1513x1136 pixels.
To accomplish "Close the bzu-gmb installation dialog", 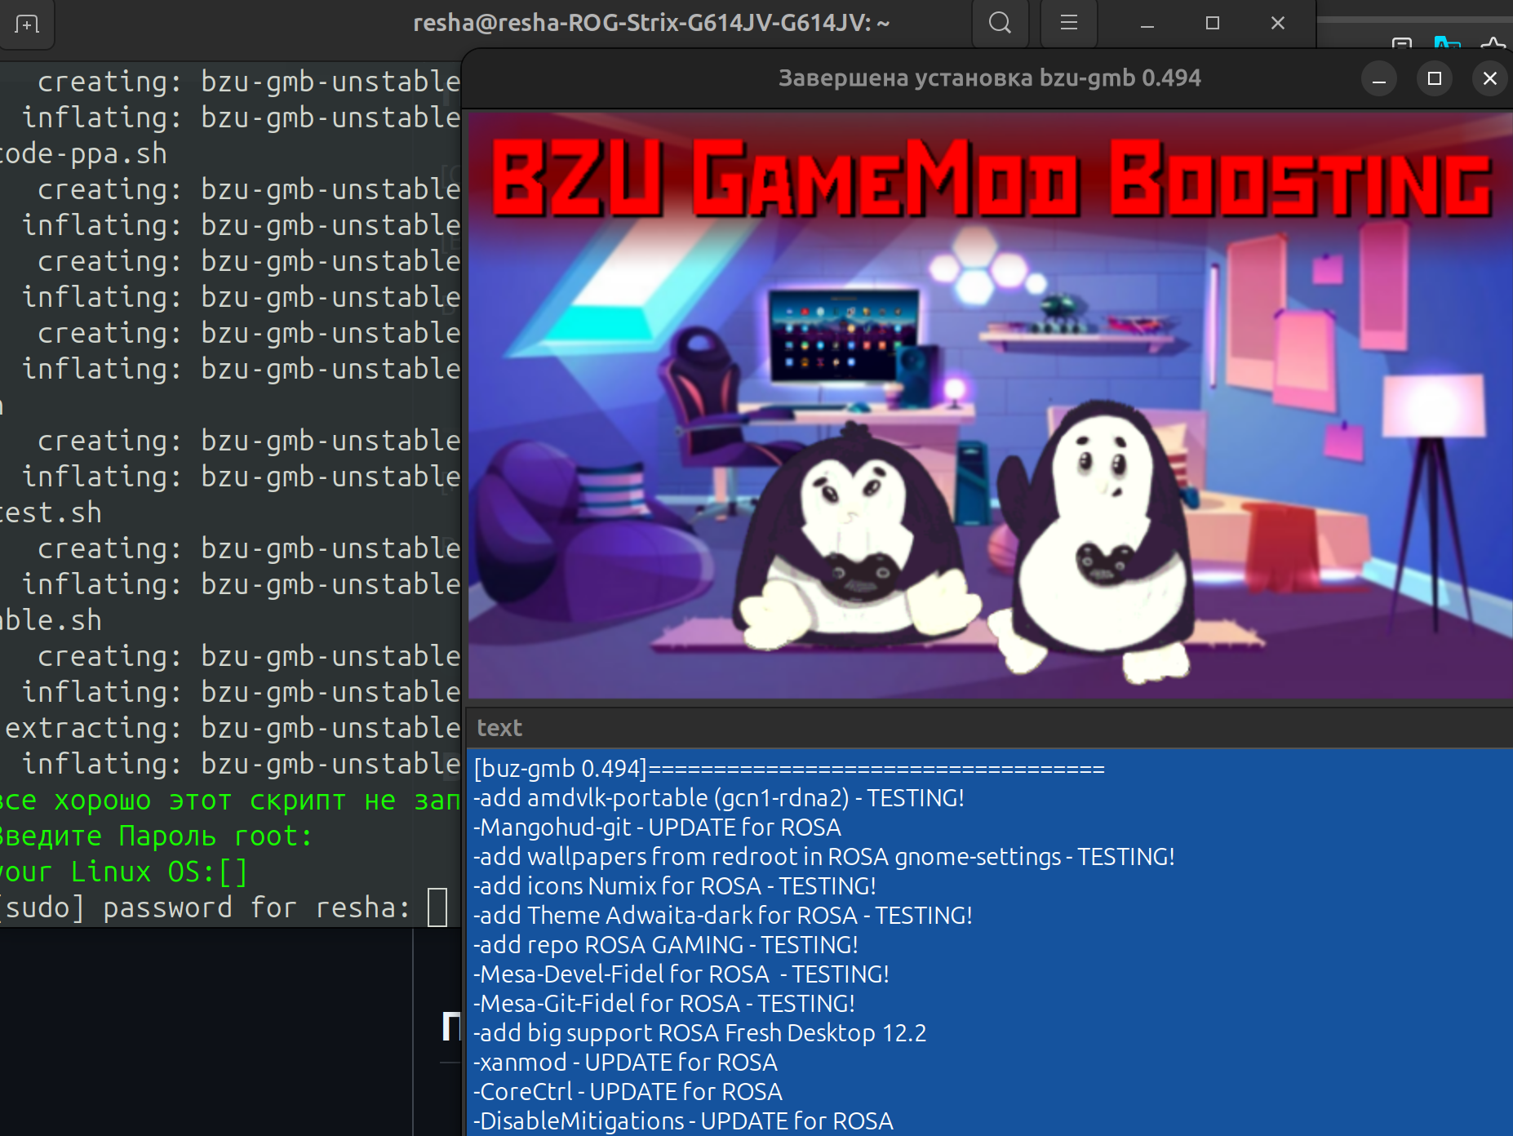I will coord(1490,79).
